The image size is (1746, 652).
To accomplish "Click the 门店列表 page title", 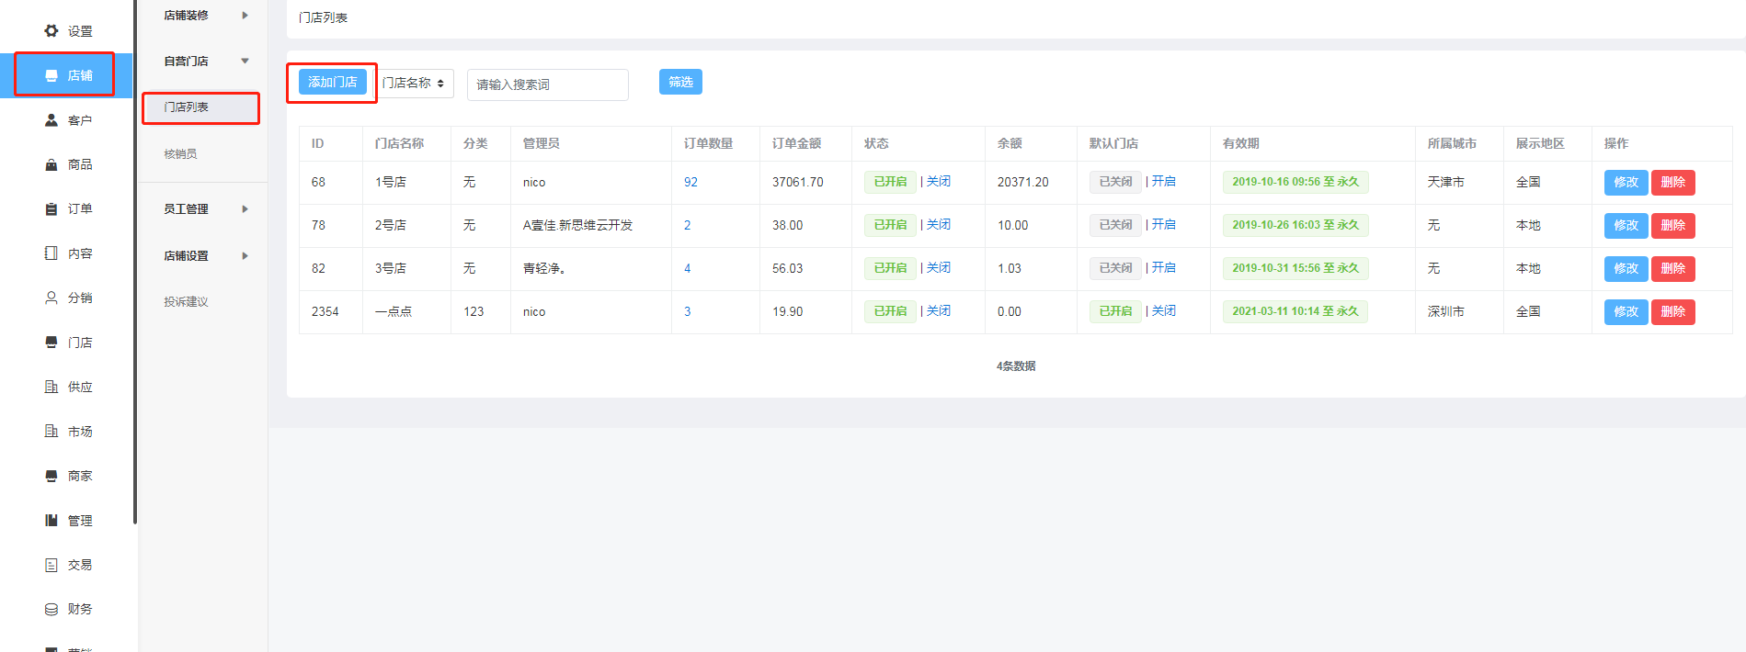I will click(323, 17).
